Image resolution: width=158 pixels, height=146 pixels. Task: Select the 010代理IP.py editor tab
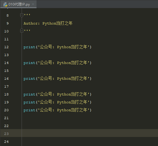(18, 4)
